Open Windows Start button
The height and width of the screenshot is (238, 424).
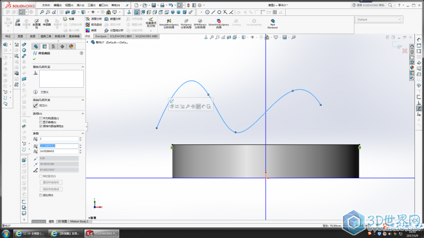pos(6,233)
